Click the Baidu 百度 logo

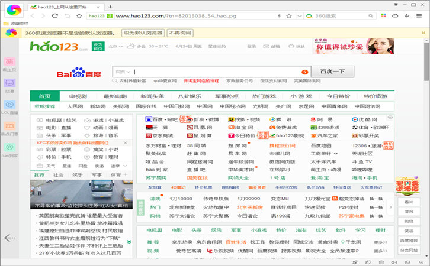click(x=79, y=73)
